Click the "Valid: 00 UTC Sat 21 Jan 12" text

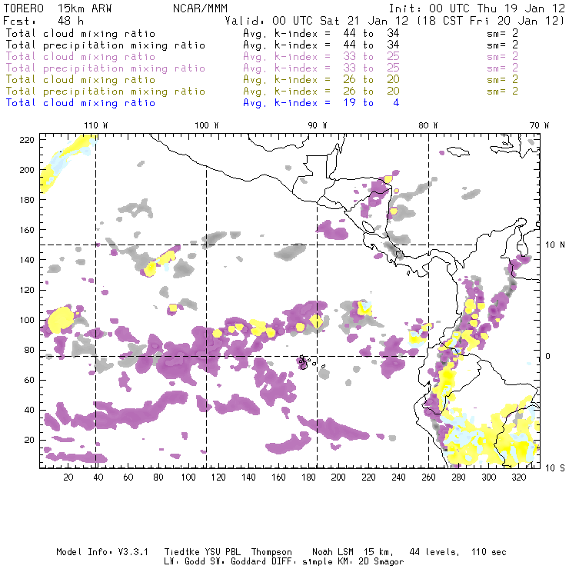(x=317, y=21)
